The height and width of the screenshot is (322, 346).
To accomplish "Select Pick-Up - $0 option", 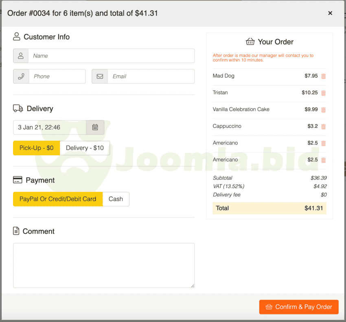I will pyautogui.click(x=36, y=148).
